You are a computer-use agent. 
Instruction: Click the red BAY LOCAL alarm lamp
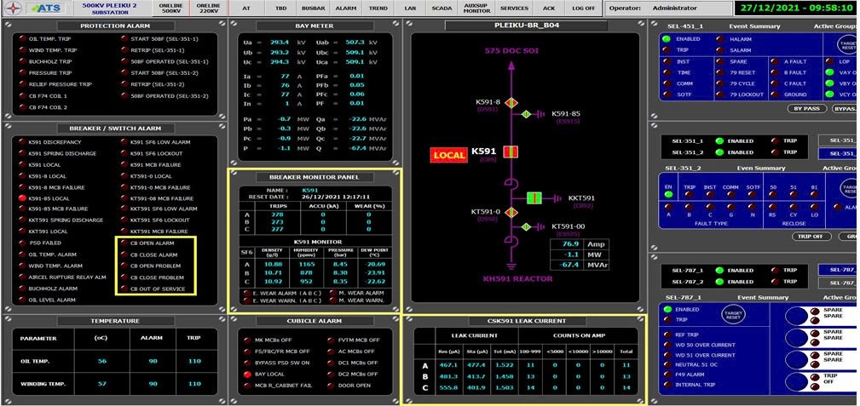pyautogui.click(x=247, y=374)
